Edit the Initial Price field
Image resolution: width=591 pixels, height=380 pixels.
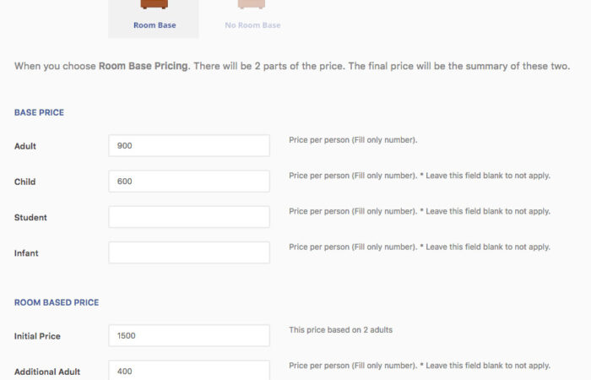pyautogui.click(x=189, y=335)
